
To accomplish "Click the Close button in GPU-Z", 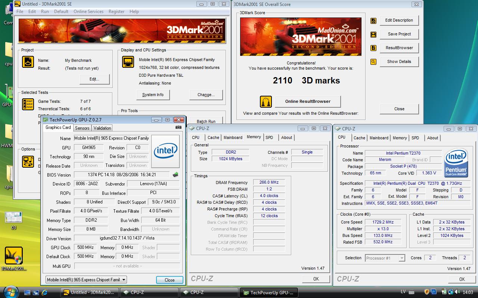I will (170, 280).
